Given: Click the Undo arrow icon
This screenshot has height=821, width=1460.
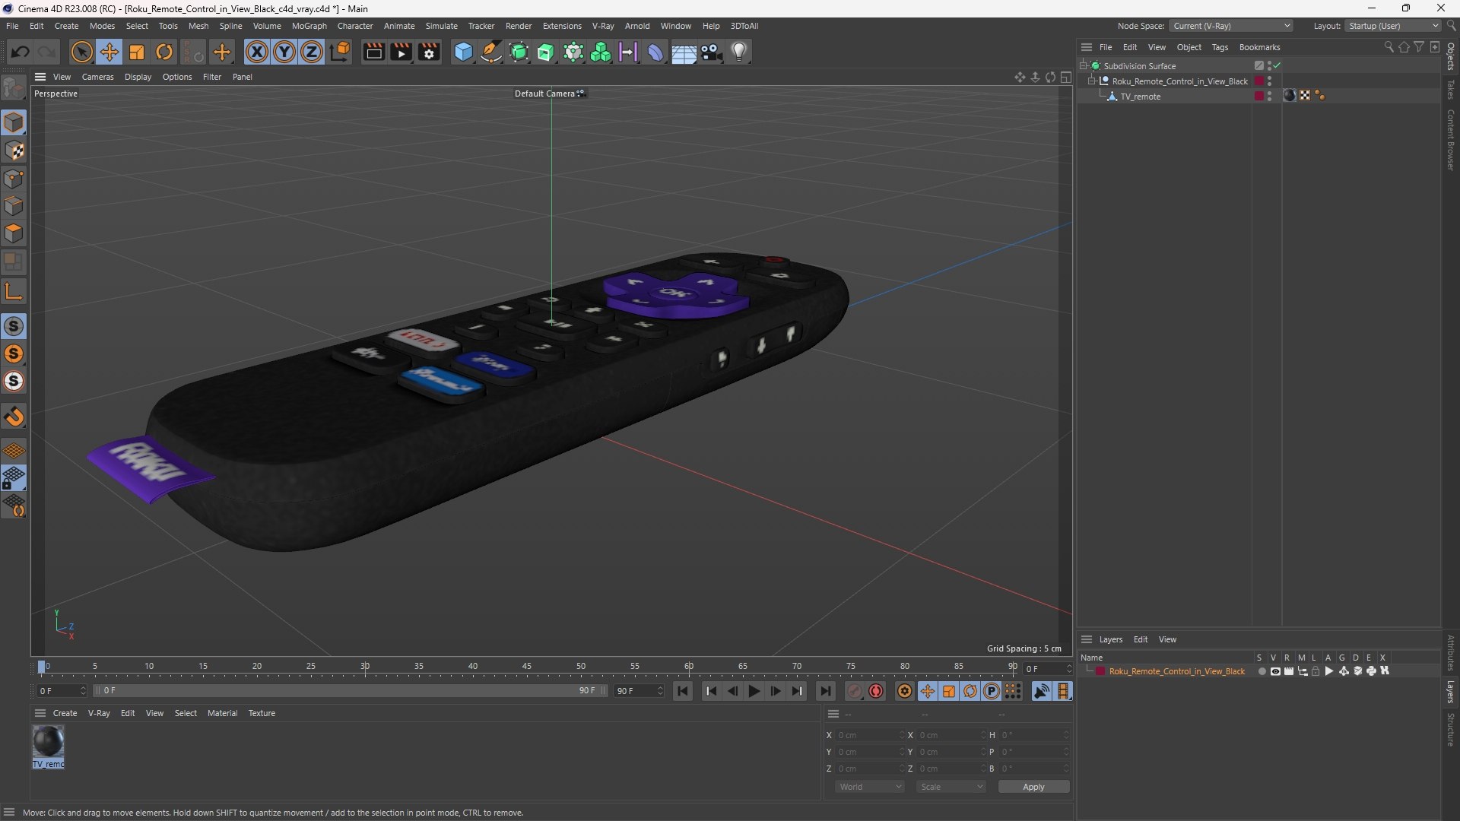Looking at the screenshot, I should [x=21, y=52].
